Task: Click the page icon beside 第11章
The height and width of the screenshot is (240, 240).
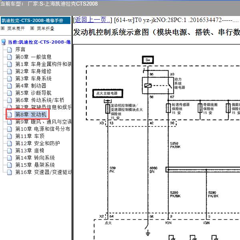Action: click(x=10, y=136)
